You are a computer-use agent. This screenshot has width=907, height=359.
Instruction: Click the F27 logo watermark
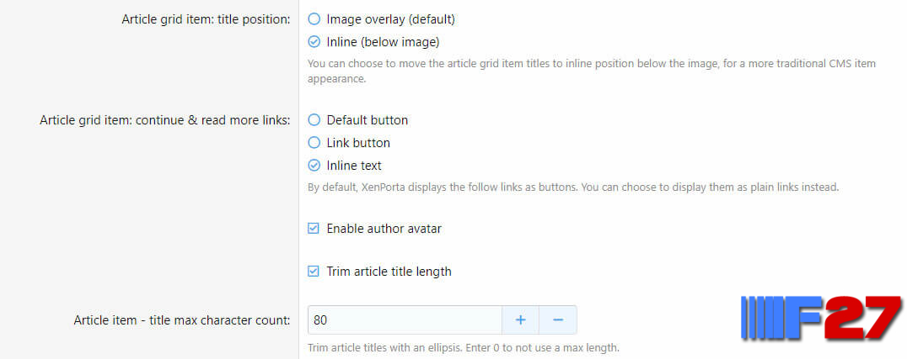point(821,318)
